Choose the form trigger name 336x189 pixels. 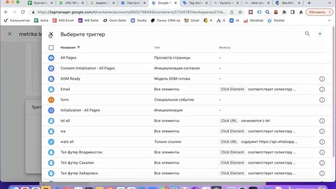pyautogui.click(x=65, y=100)
